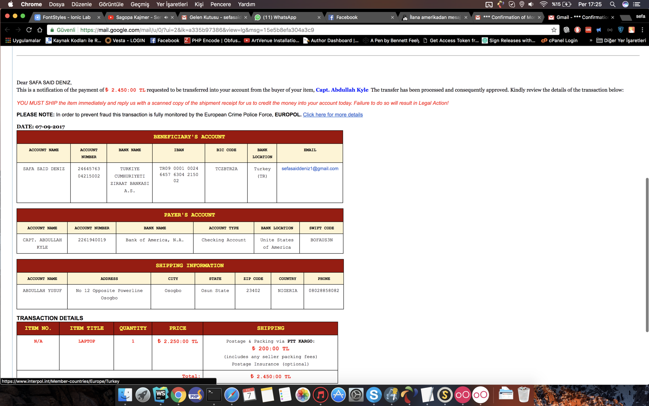Viewport: 649px width, 406px height.
Task: Click the 'DATE: 07-09-2017' line
Action: tap(41, 127)
